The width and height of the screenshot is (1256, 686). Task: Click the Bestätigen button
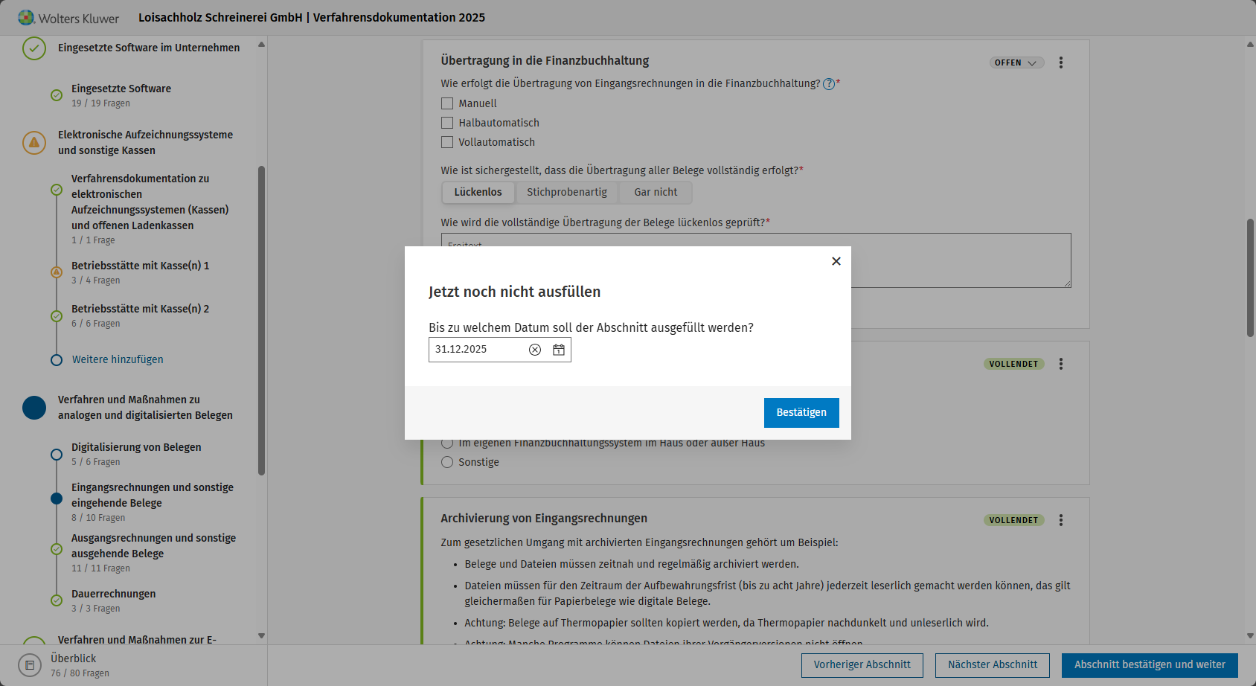pos(801,413)
